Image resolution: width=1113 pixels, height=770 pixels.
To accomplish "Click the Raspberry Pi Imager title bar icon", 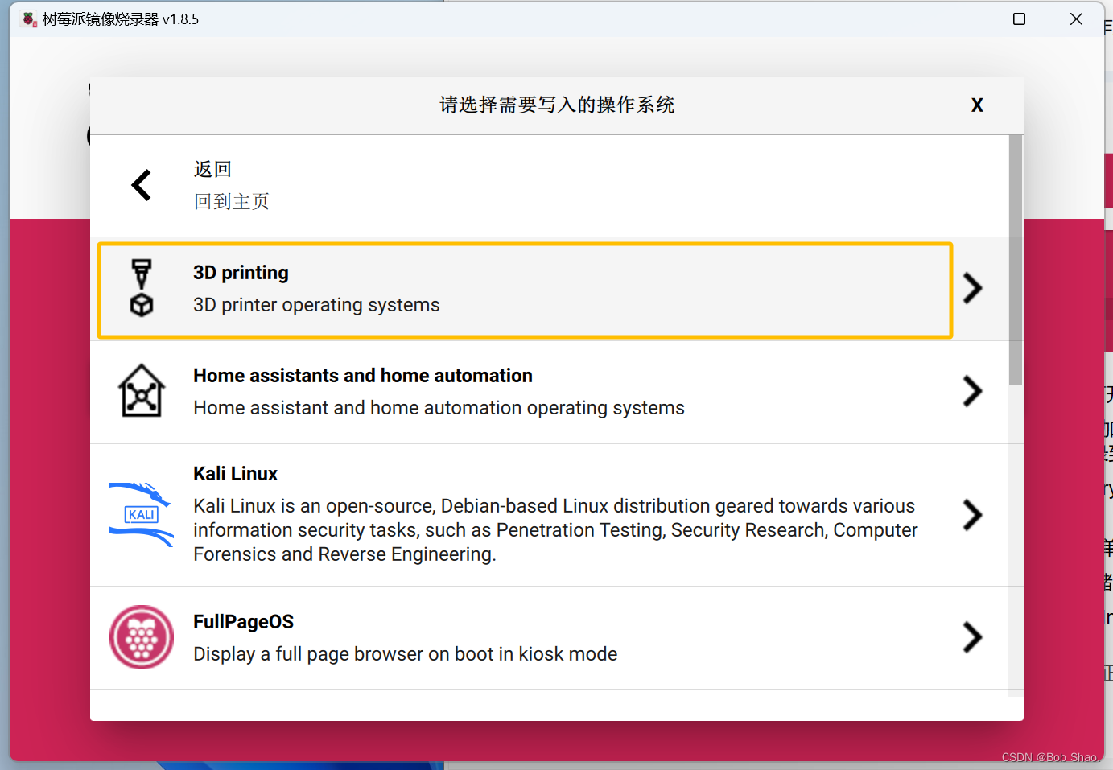I will click(30, 19).
